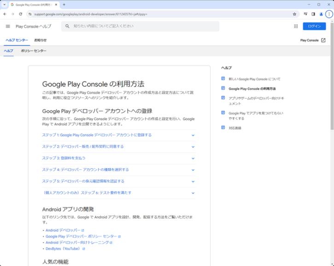Open Android デベロッパー link
334x266 pixels.
pyautogui.click(x=63, y=230)
